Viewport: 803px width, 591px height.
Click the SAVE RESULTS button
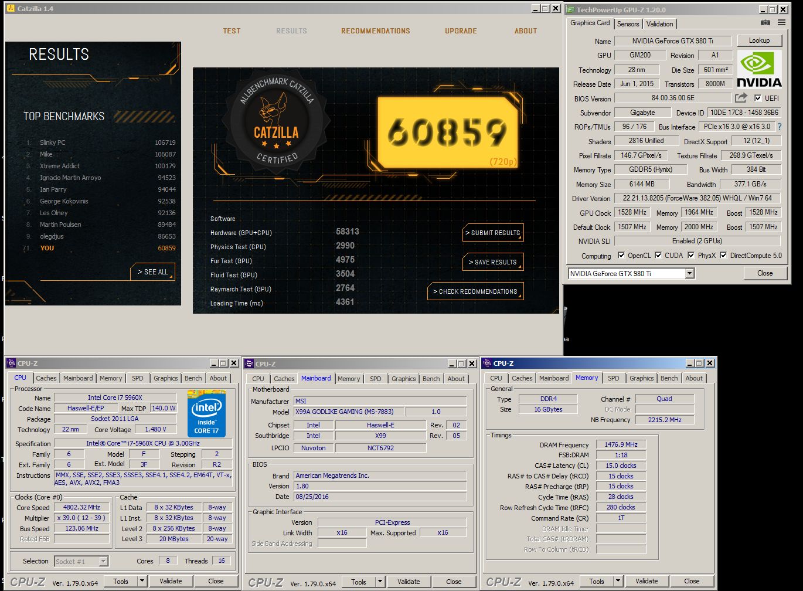[493, 262]
